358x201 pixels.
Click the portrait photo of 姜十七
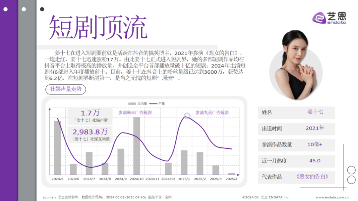296,65
